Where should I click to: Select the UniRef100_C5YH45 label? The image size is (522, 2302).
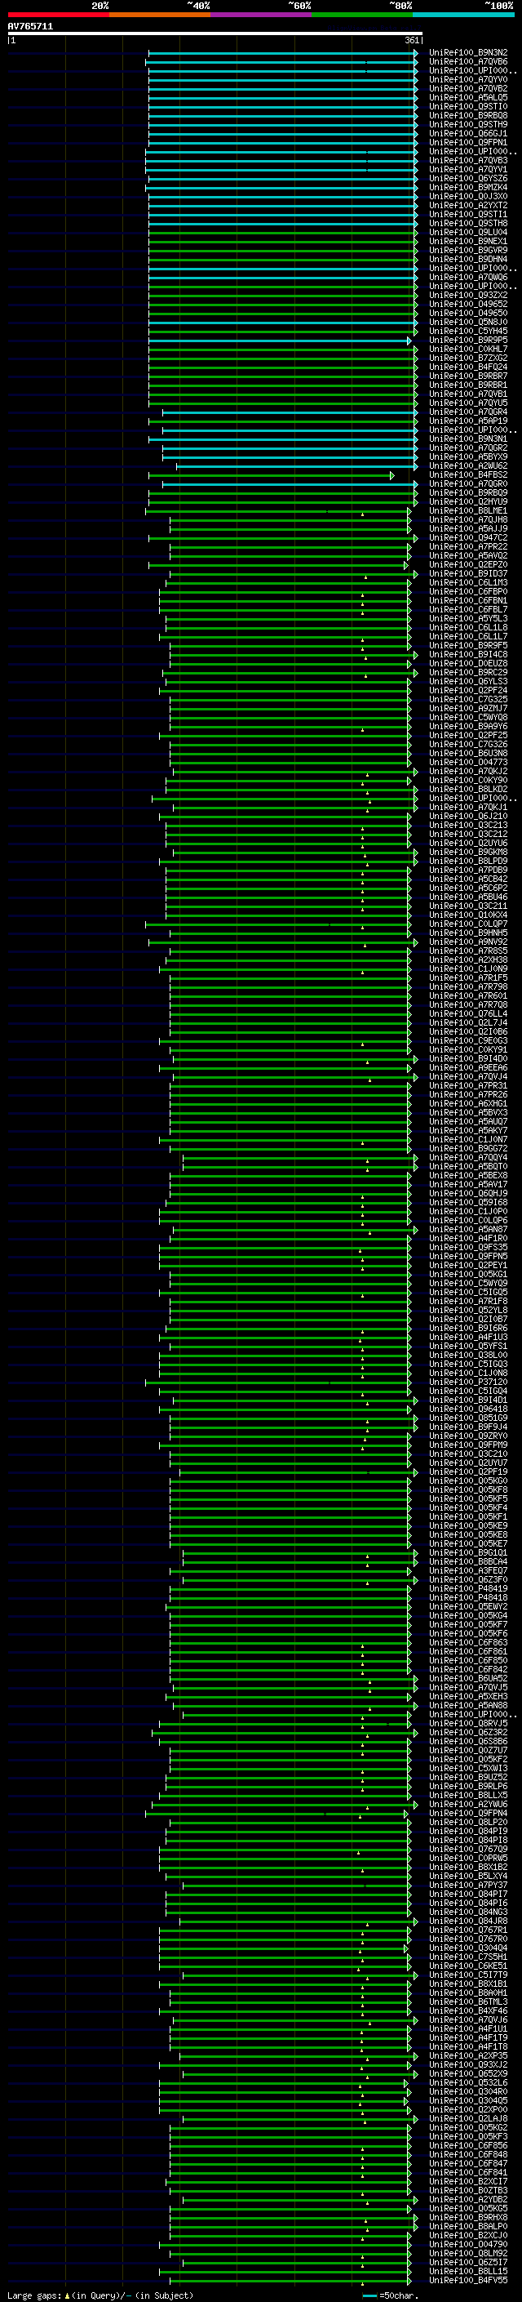tap(468, 331)
